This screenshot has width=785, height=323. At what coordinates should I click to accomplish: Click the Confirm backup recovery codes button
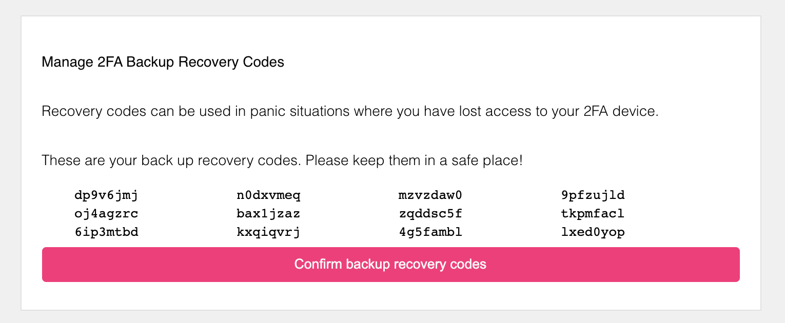390,264
